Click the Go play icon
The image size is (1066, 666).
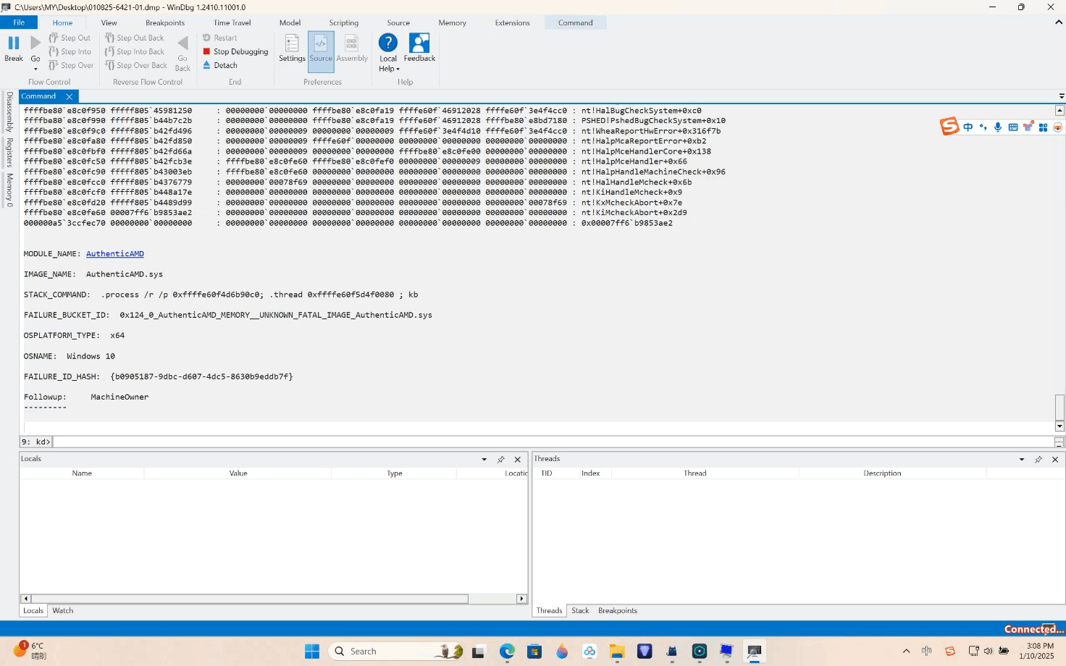click(35, 43)
